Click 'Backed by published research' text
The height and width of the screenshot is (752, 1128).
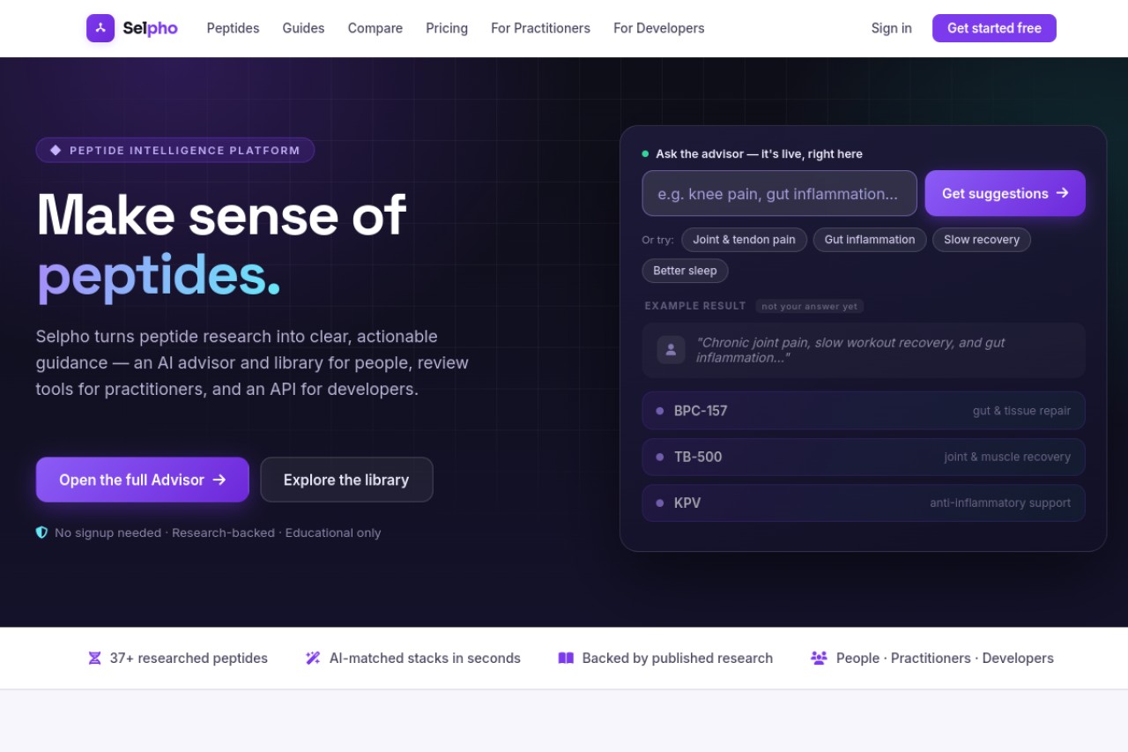(677, 658)
